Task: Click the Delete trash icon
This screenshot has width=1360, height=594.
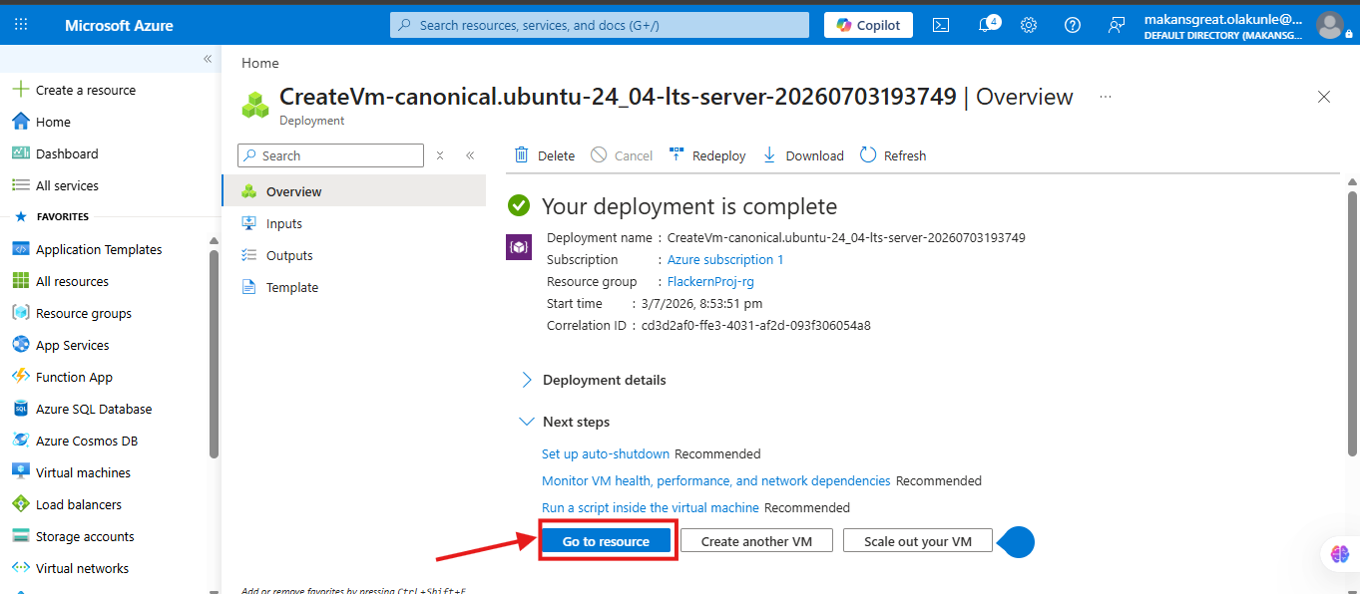Action: click(x=521, y=154)
